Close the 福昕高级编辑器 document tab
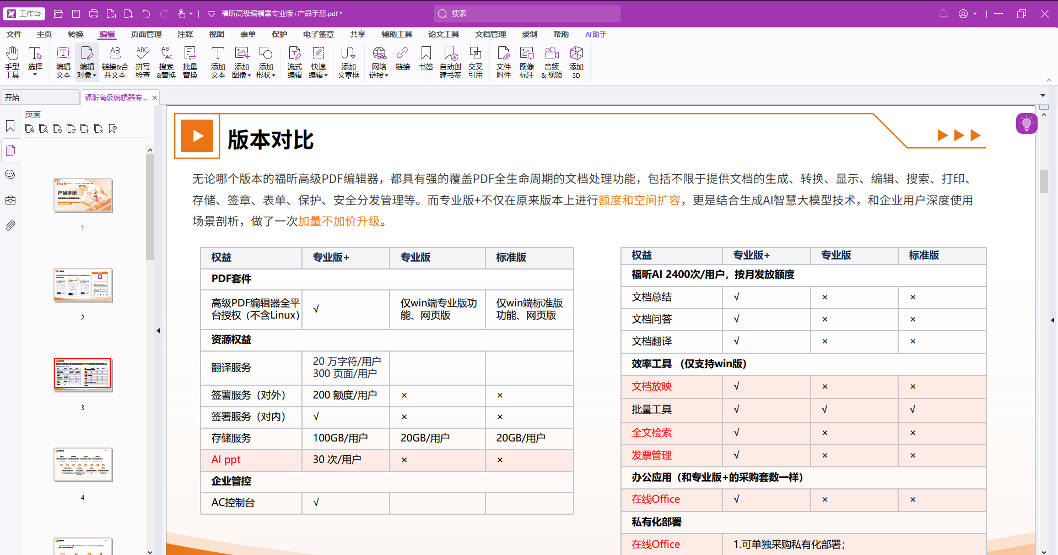The height and width of the screenshot is (555, 1058). (x=154, y=98)
